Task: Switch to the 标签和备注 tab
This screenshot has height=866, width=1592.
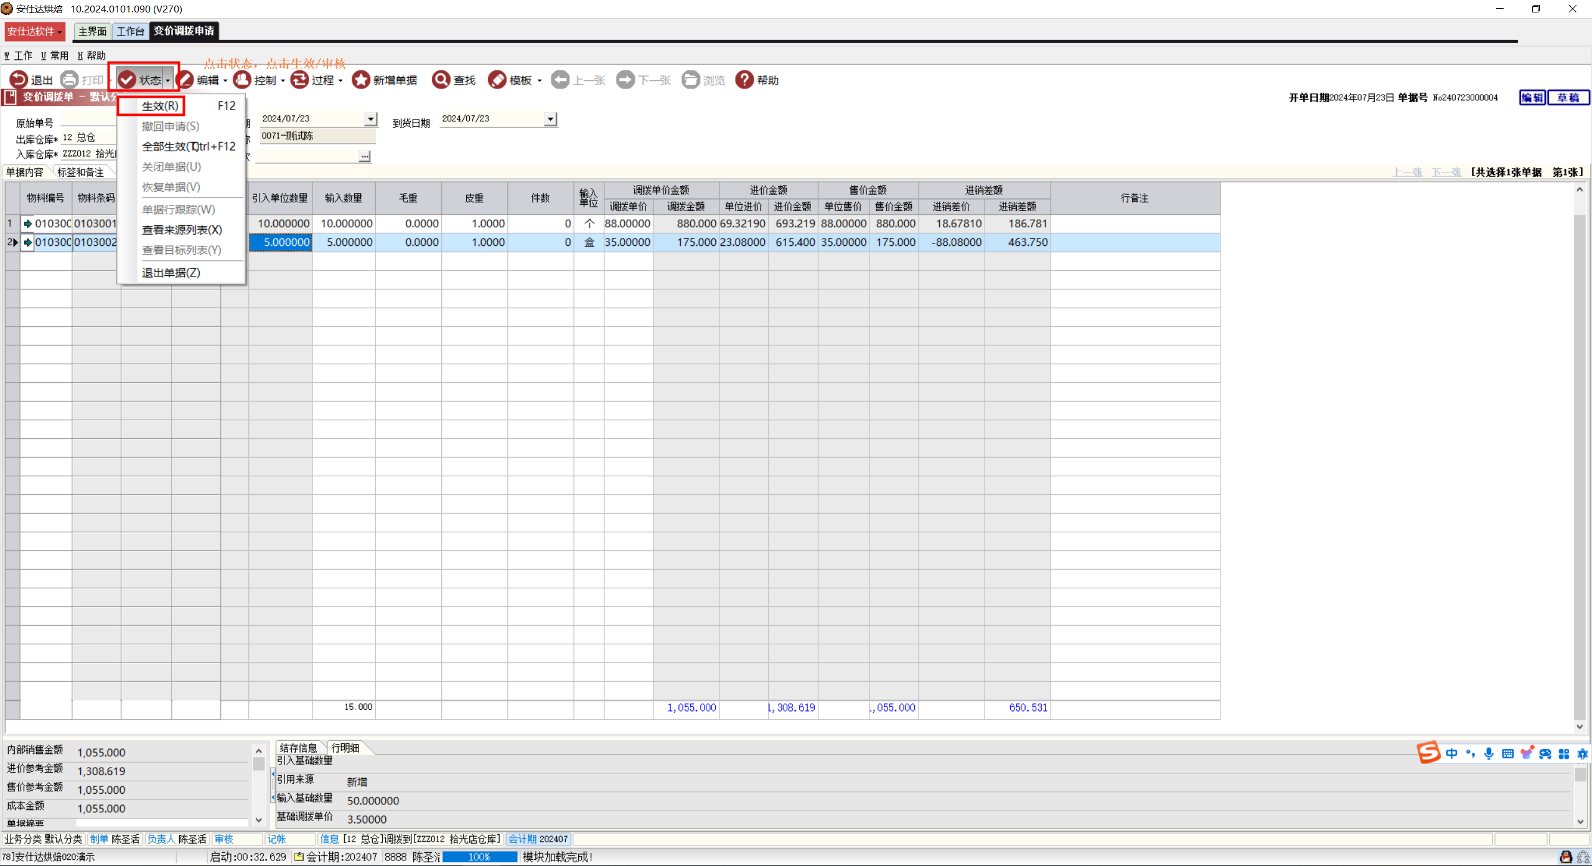Action: (x=80, y=172)
